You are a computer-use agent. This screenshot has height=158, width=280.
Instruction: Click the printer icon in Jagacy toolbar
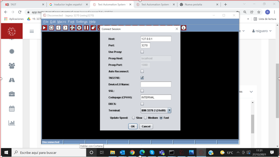[x=72, y=28]
